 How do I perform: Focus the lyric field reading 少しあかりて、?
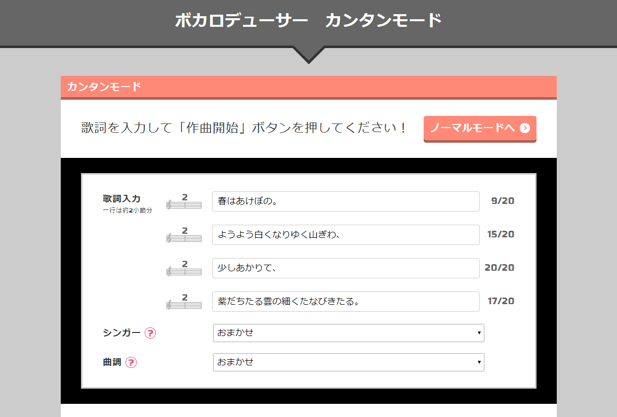346,268
